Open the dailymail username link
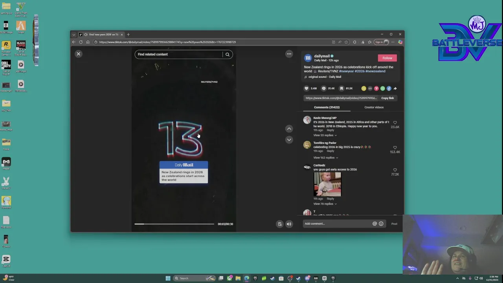The height and width of the screenshot is (283, 503). click(x=322, y=56)
